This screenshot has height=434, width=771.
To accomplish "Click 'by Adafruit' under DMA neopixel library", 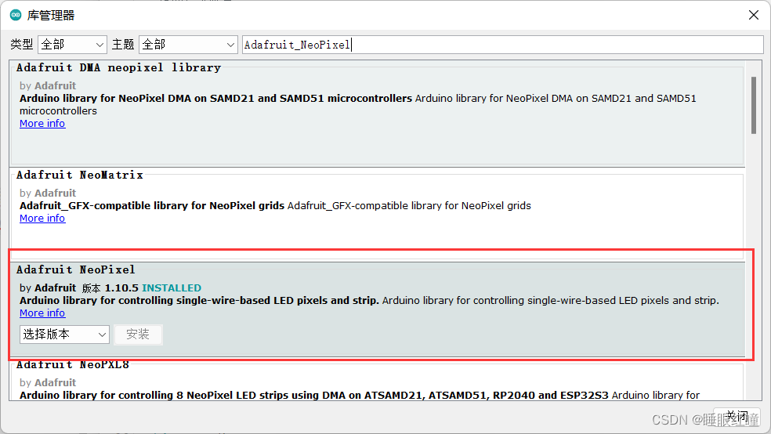I will (48, 85).
